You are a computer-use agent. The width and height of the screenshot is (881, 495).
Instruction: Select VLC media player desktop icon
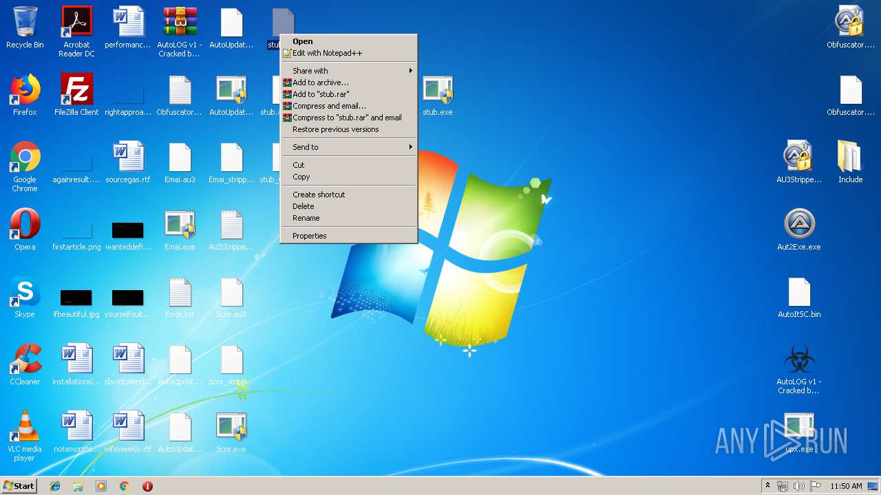[x=25, y=437]
